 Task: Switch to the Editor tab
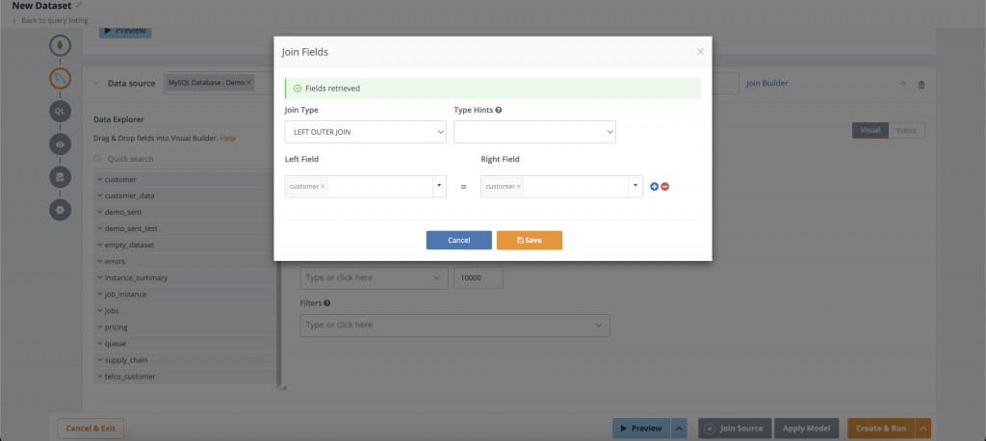[x=907, y=130]
